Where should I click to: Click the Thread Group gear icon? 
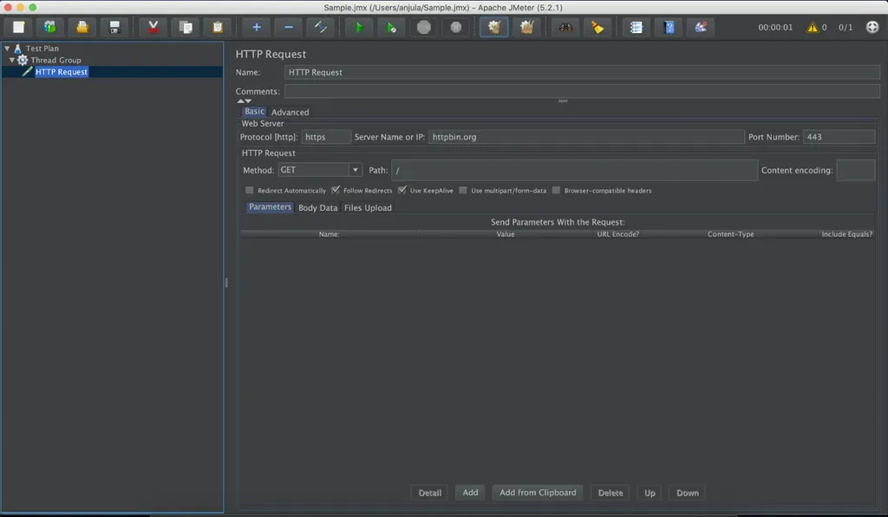(x=22, y=60)
